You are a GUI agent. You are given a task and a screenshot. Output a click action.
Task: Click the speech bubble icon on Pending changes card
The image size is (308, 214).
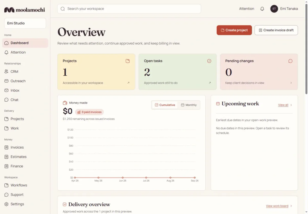tap(291, 61)
